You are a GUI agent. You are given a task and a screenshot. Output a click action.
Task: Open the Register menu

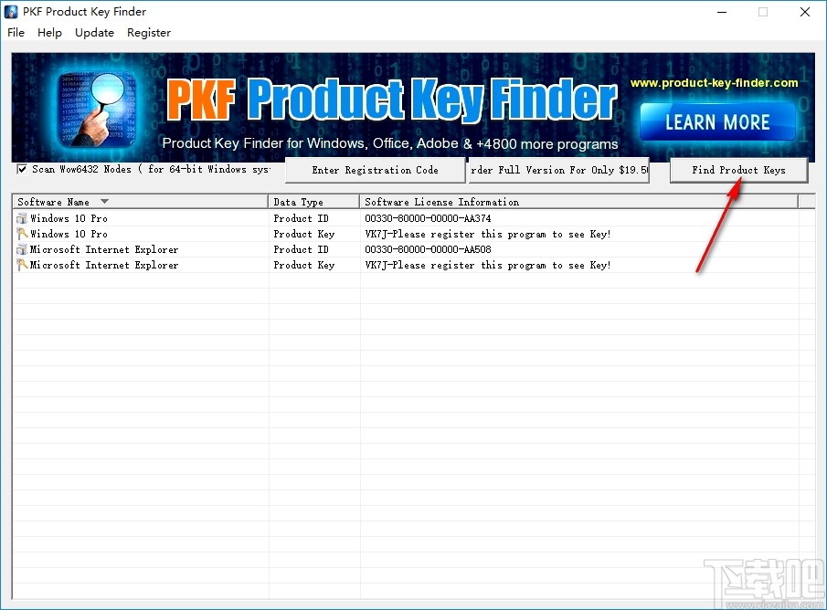point(149,33)
